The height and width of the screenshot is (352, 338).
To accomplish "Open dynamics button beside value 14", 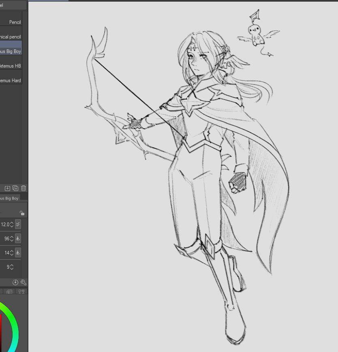I will tap(18, 253).
